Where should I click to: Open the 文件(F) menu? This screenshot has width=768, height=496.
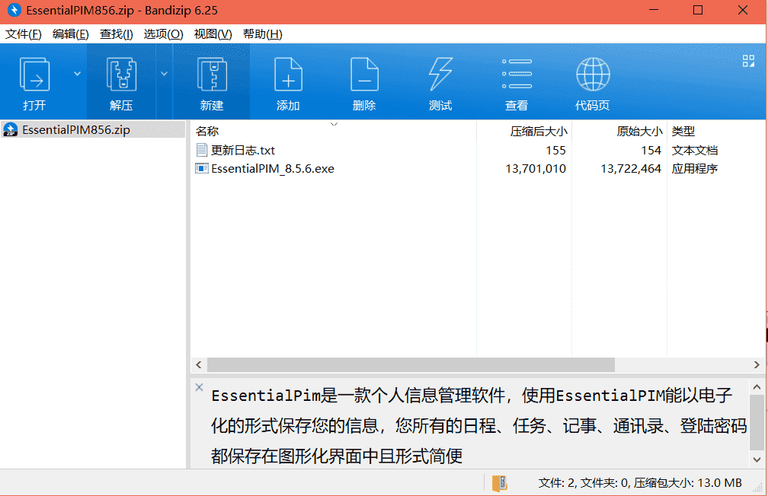pos(23,34)
